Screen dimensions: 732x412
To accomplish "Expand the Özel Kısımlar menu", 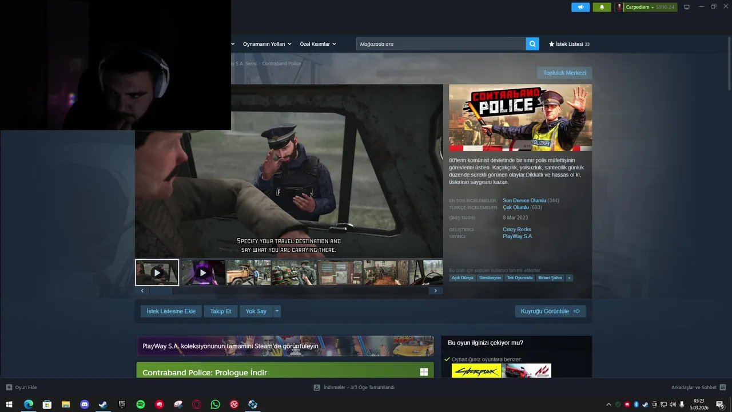I will click(x=318, y=44).
